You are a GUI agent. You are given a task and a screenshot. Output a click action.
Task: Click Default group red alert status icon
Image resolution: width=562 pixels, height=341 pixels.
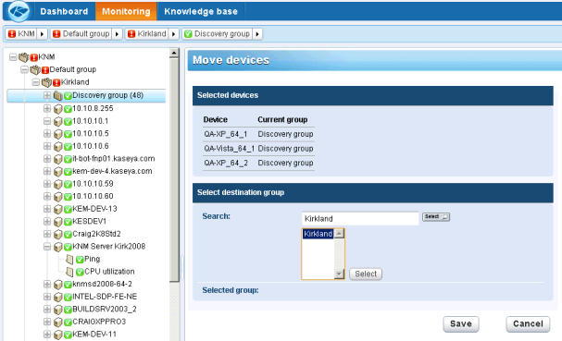click(45, 70)
